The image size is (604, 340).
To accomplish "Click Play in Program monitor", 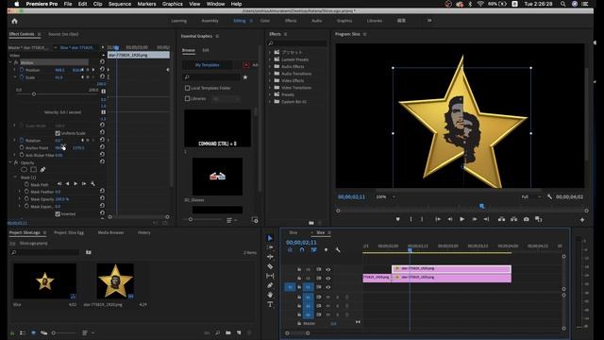I will click(x=461, y=219).
